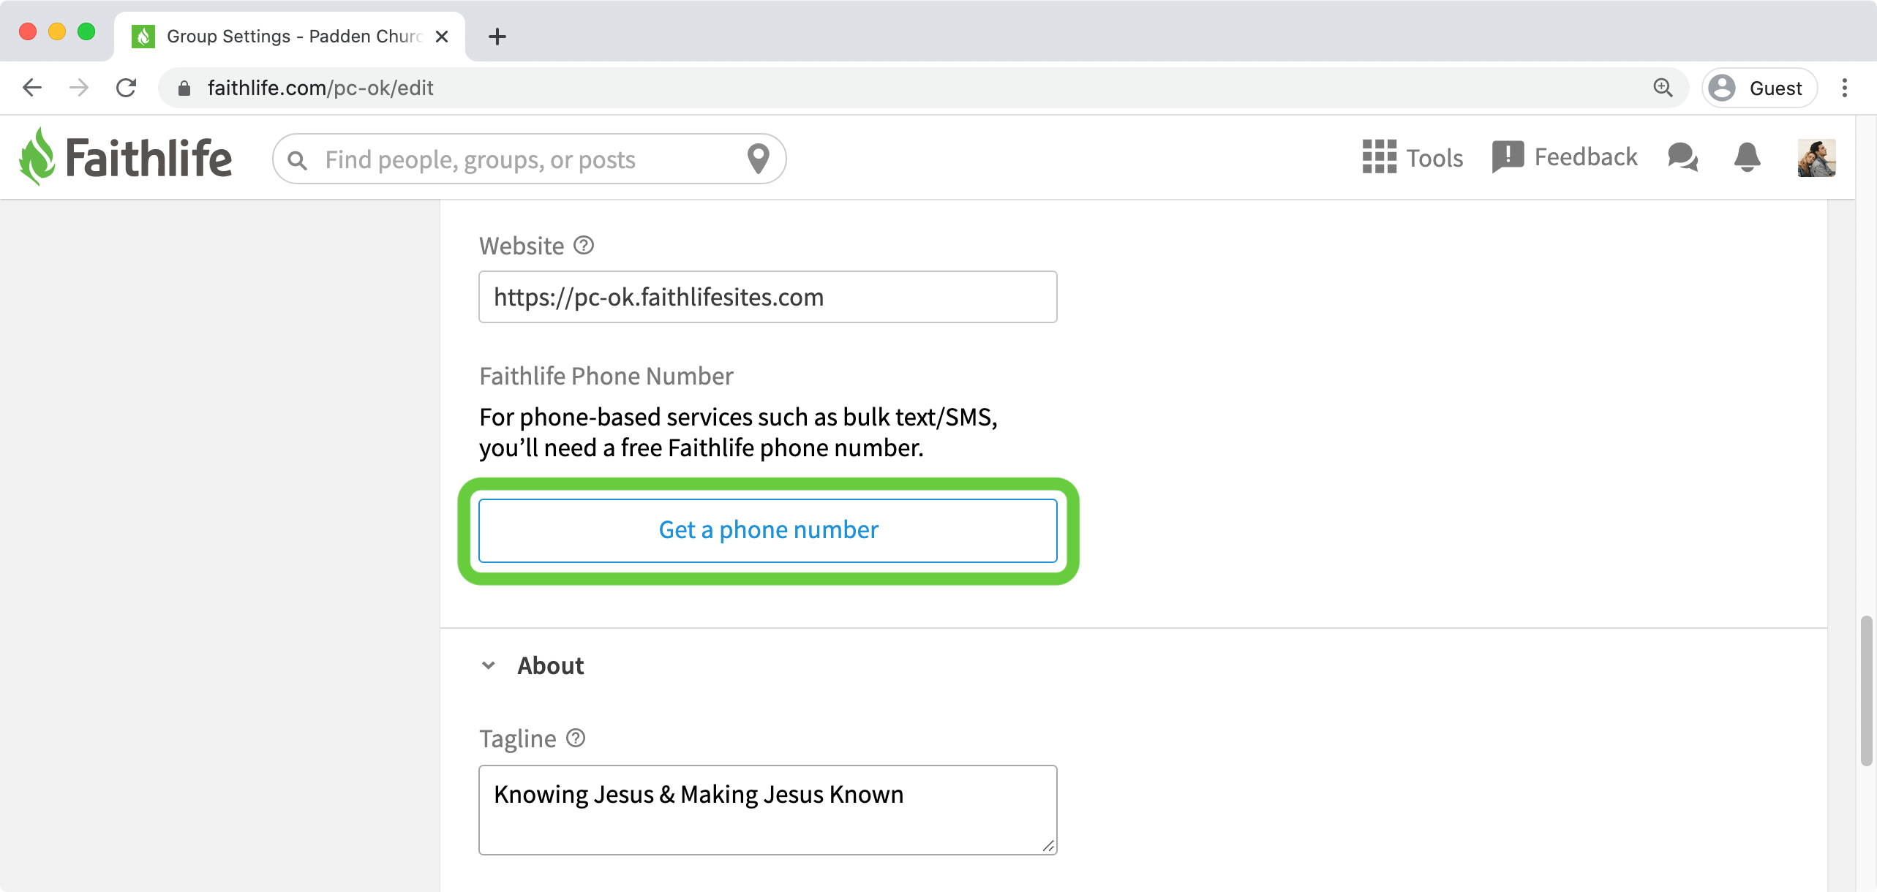Click the search magnifier icon
Screen dimensions: 1877x892
tap(297, 160)
